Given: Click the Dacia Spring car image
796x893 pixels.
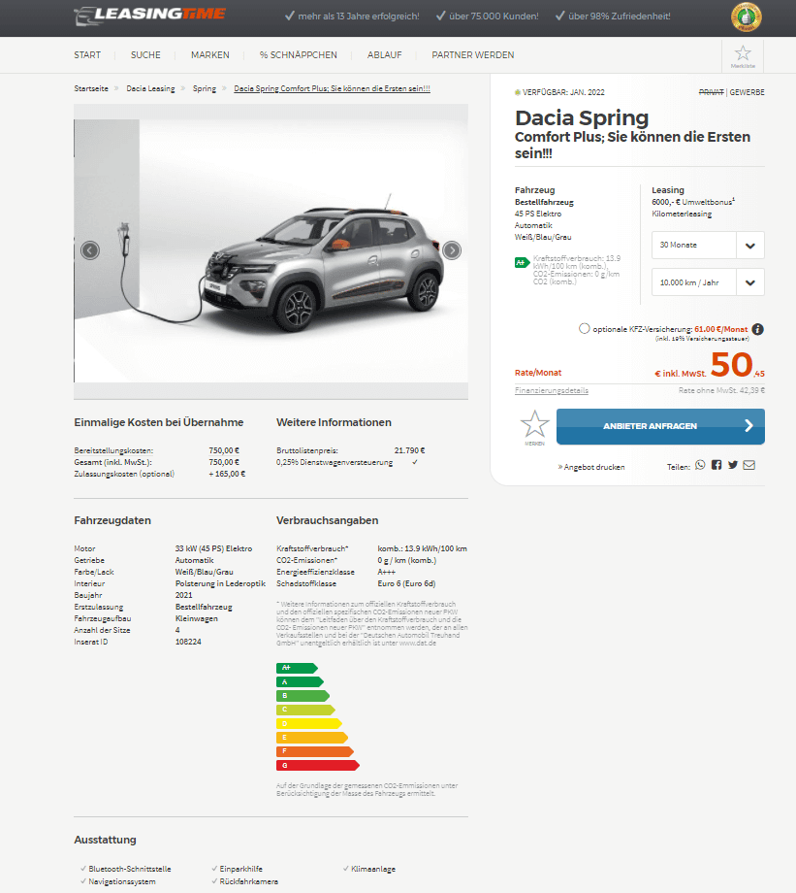Looking at the screenshot, I should (x=271, y=250).
